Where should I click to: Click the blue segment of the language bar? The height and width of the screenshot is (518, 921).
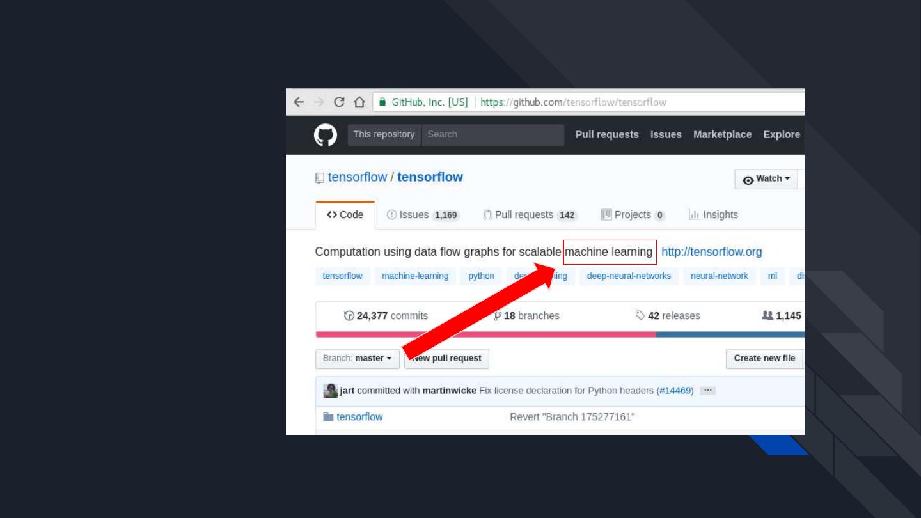(x=730, y=334)
